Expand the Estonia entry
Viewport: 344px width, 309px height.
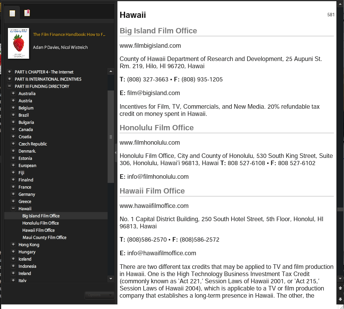point(13,158)
